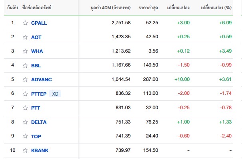Image resolution: width=242 pixels, height=159 pixels.
Task: Click the star next to KBANK
Action: tap(25, 150)
